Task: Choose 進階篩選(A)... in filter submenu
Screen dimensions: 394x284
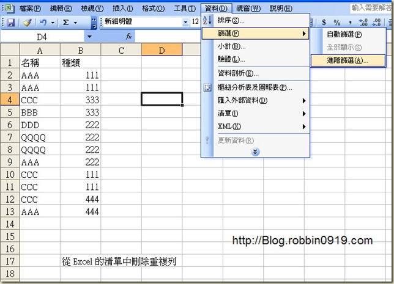Action: pos(348,60)
